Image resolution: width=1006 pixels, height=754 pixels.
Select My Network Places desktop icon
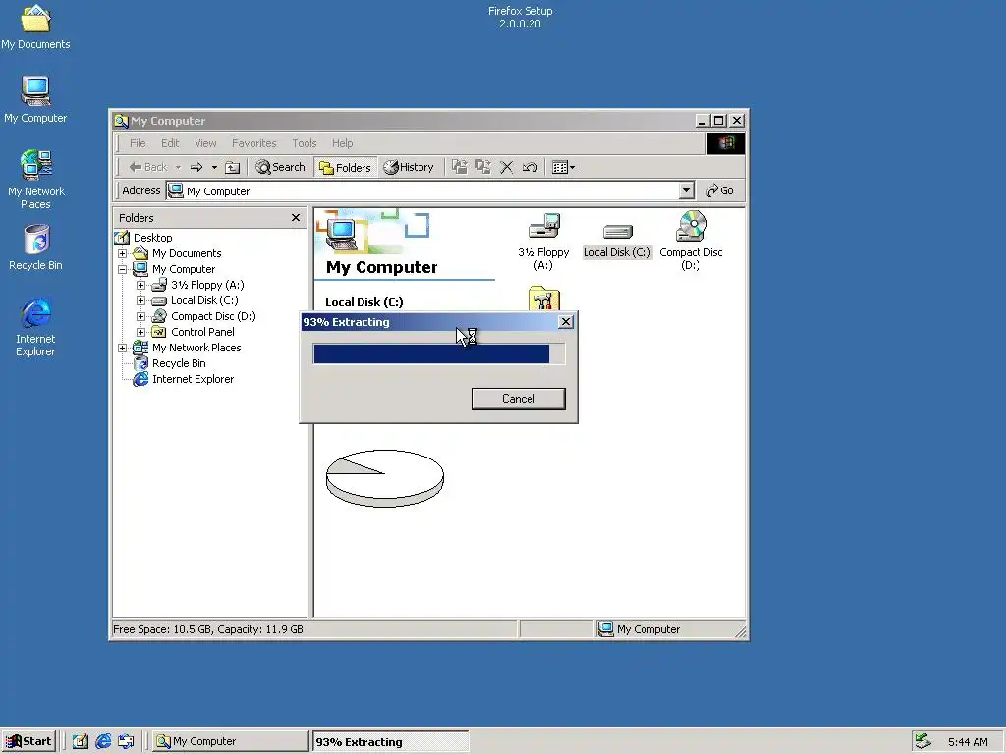(x=35, y=180)
